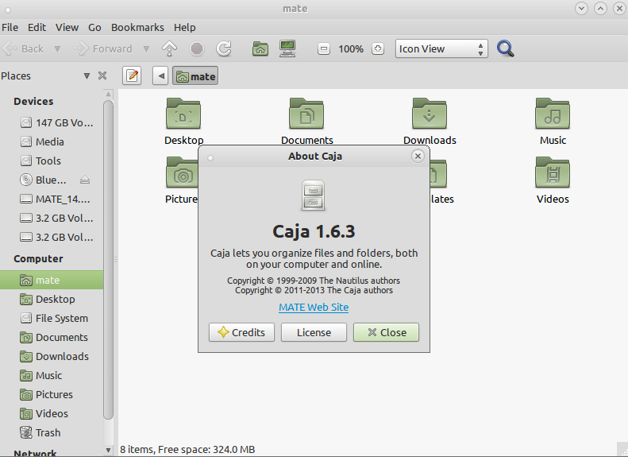Click the left path scroll arrow

(x=161, y=76)
